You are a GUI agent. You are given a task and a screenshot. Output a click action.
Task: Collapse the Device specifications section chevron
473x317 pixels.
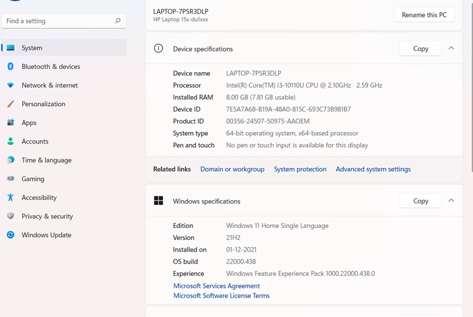click(x=451, y=48)
